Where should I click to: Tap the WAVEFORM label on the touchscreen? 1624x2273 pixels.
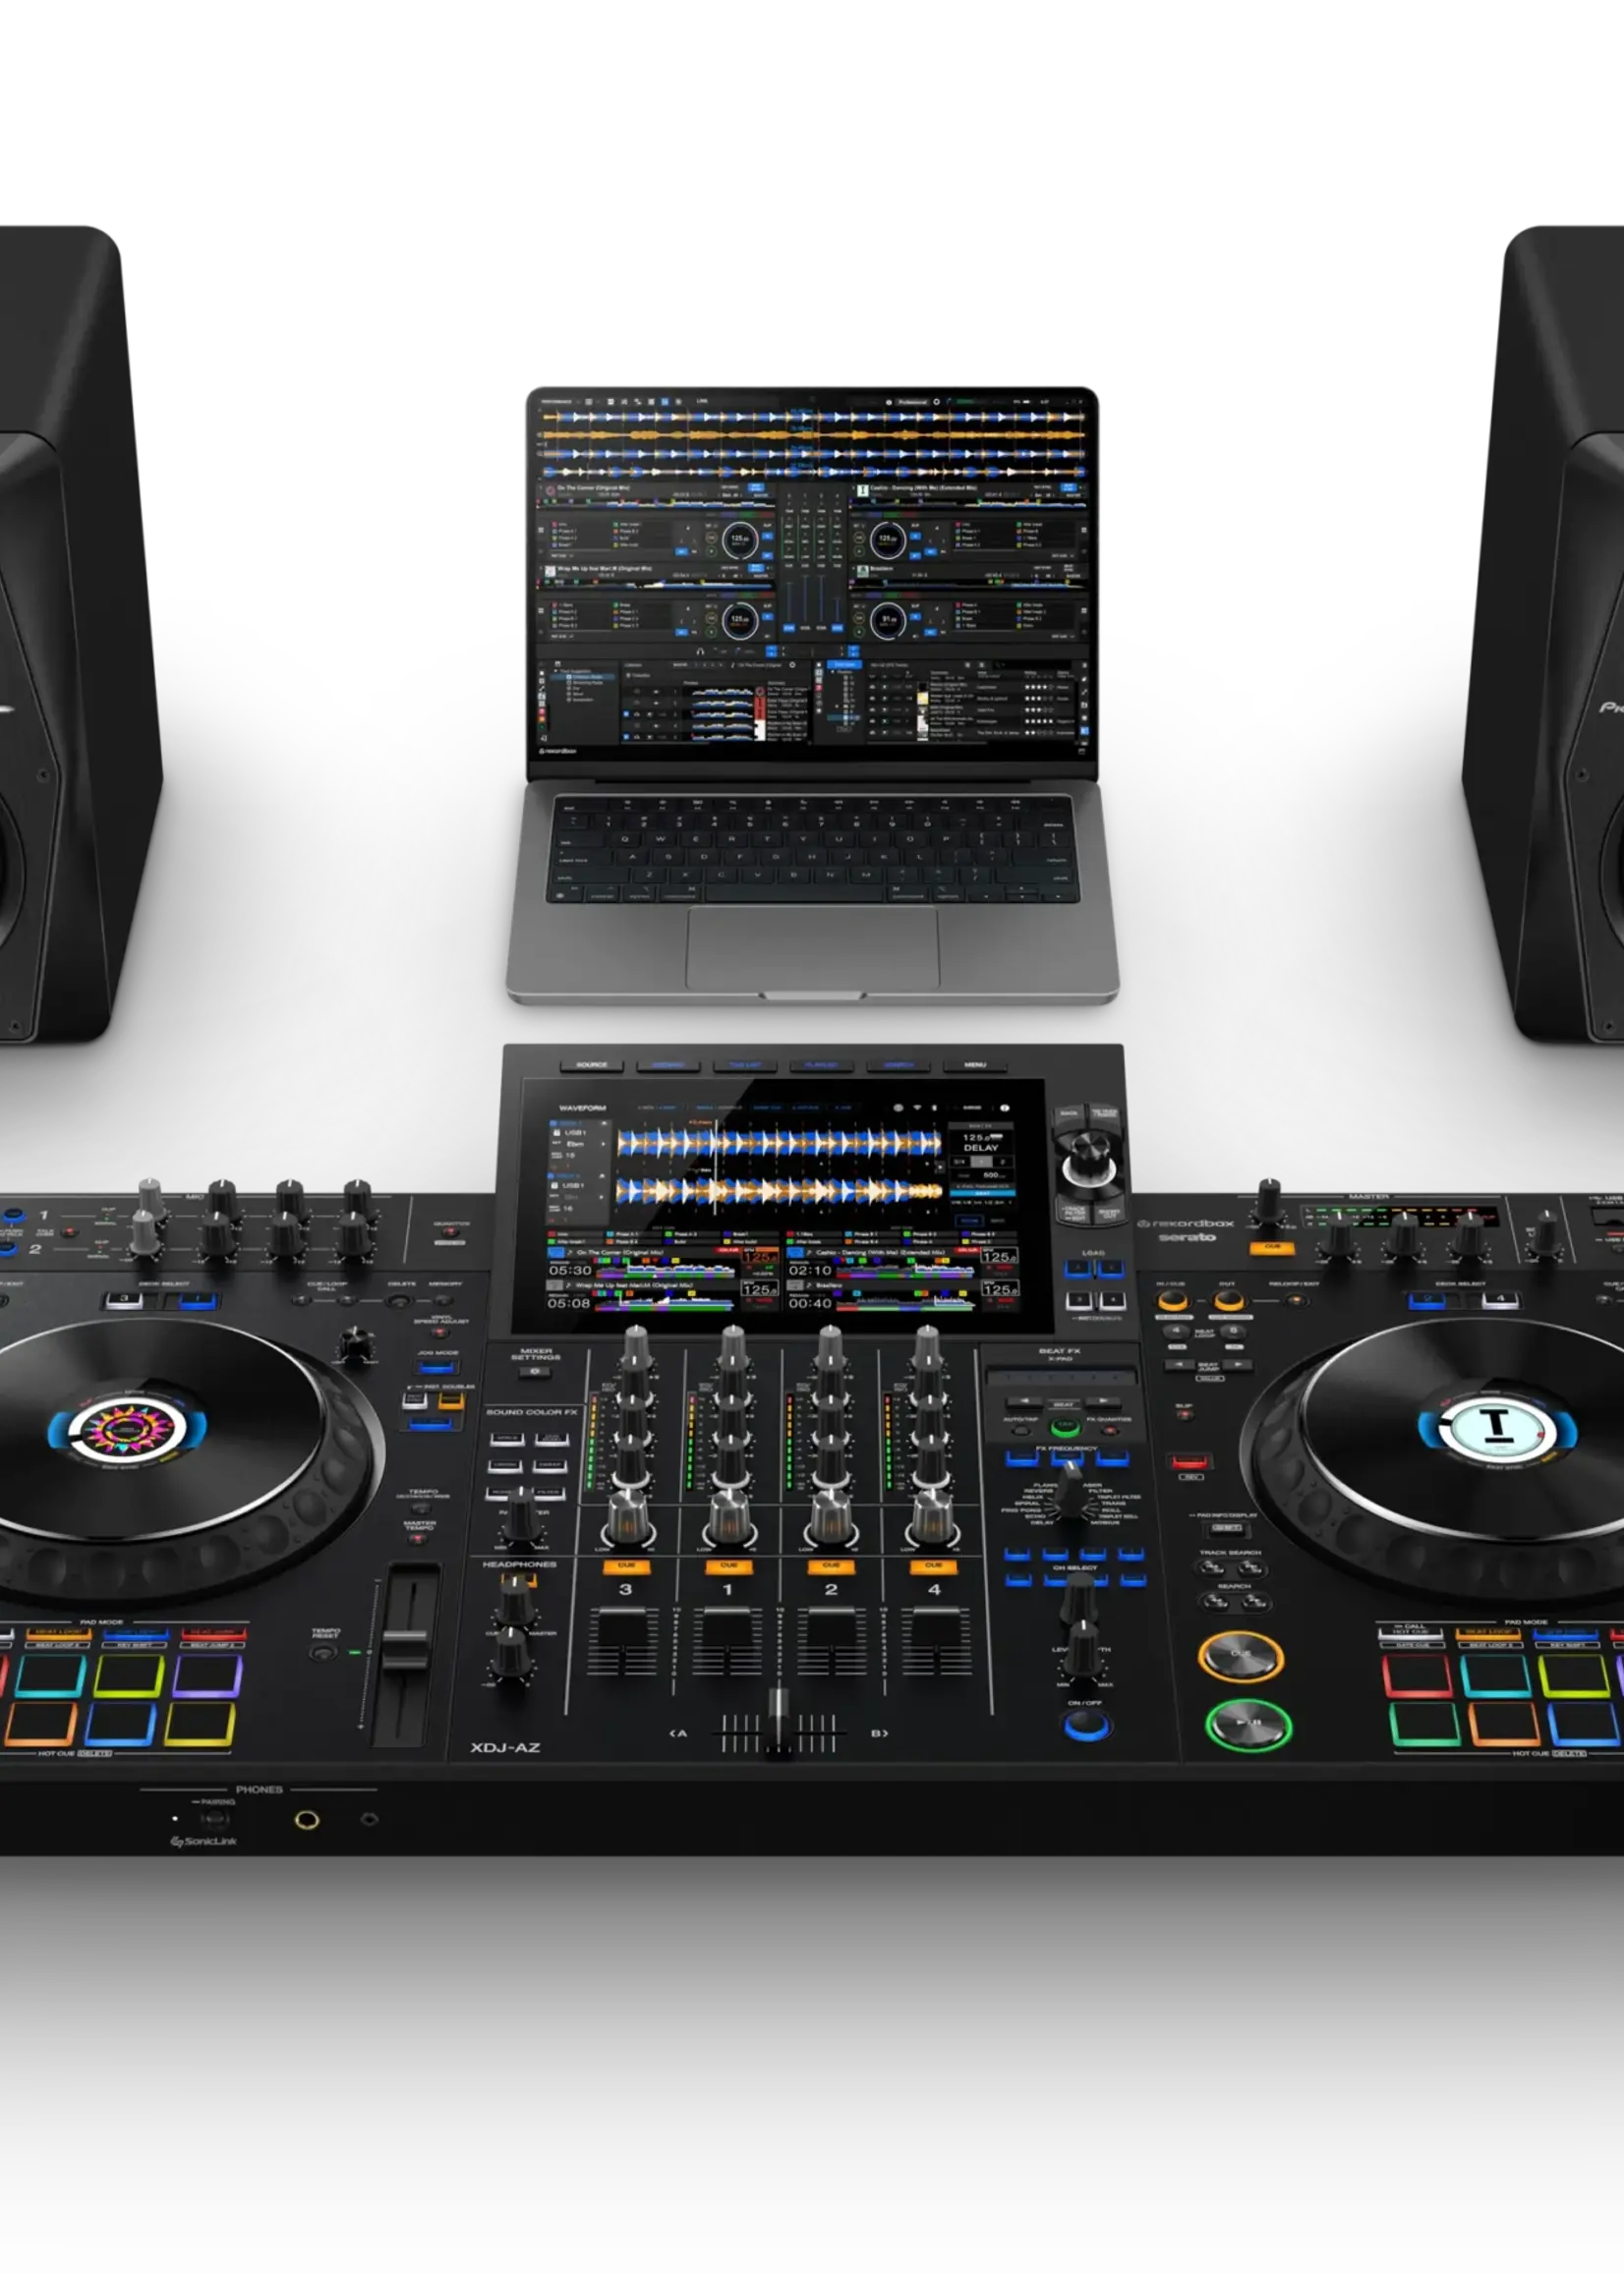pyautogui.click(x=582, y=1108)
